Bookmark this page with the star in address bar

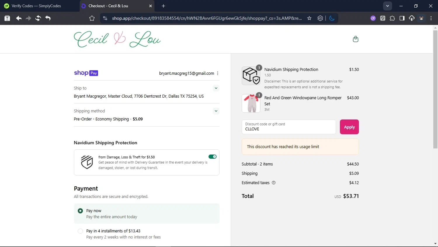point(309,18)
